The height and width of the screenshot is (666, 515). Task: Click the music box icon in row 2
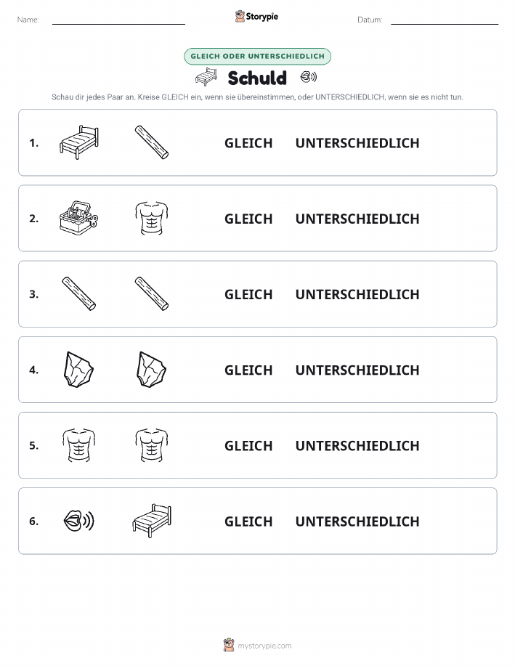pyautogui.click(x=79, y=218)
